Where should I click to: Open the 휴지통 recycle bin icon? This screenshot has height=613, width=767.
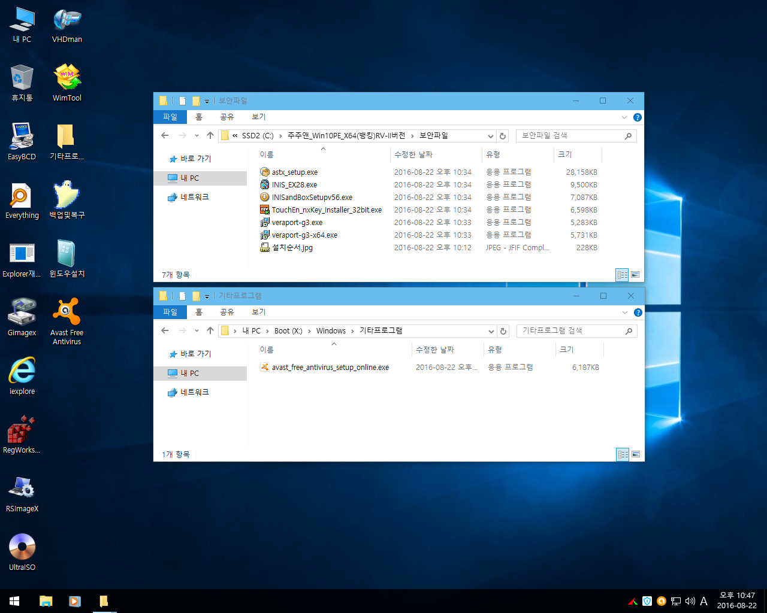[x=22, y=84]
